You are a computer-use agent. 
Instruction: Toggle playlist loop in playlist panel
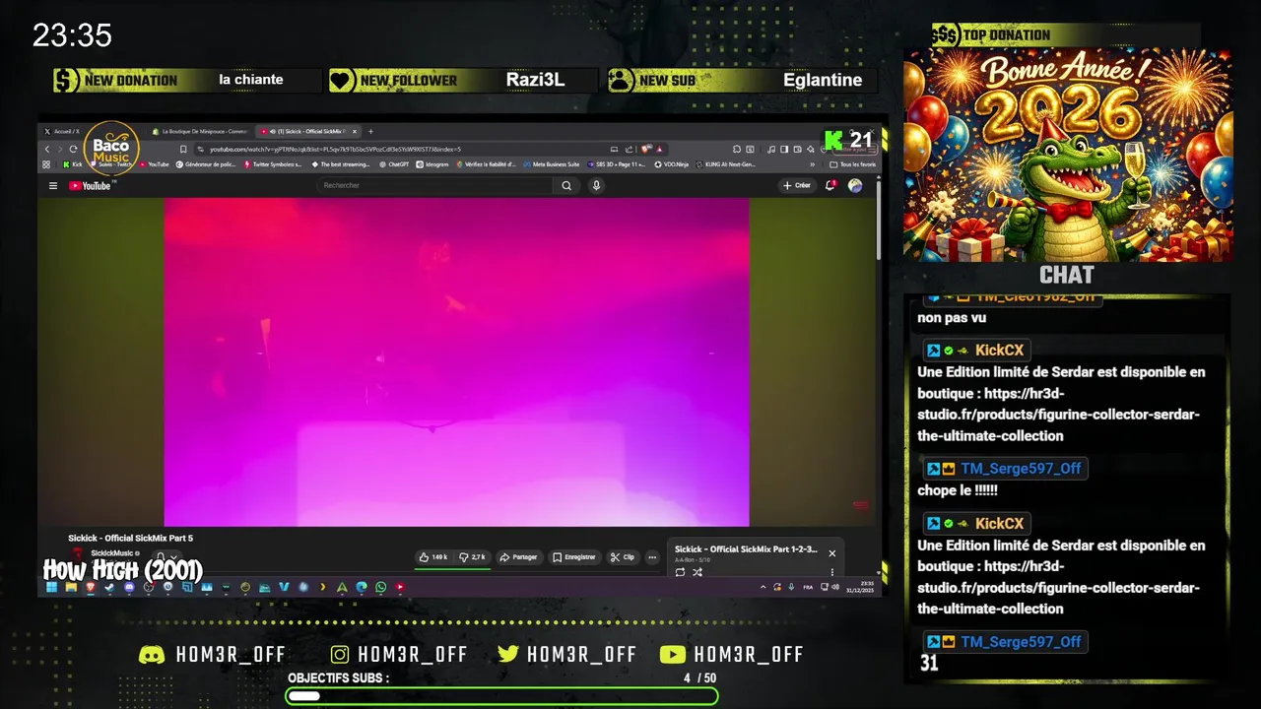(x=680, y=572)
